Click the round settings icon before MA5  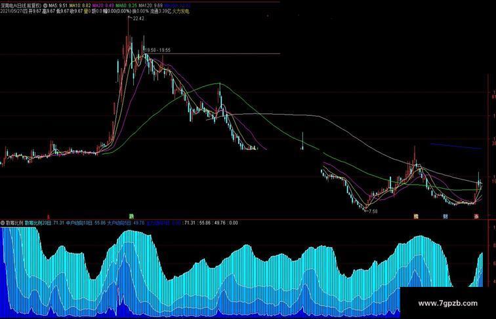[45, 6]
